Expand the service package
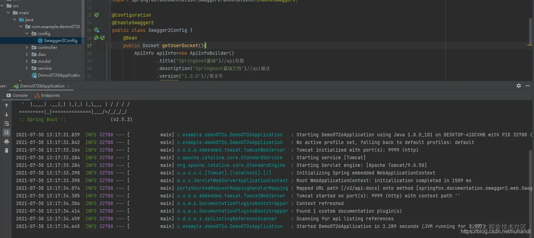Image resolution: width=534 pixels, height=238 pixels. [27, 68]
